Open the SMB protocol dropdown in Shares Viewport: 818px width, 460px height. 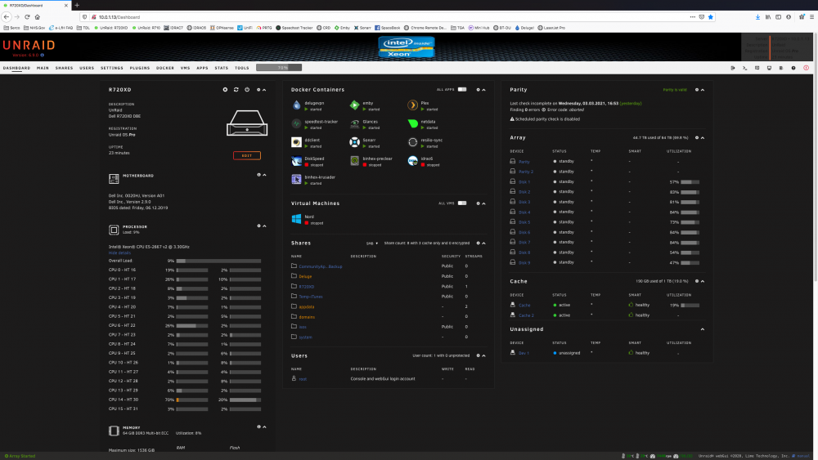pyautogui.click(x=372, y=243)
